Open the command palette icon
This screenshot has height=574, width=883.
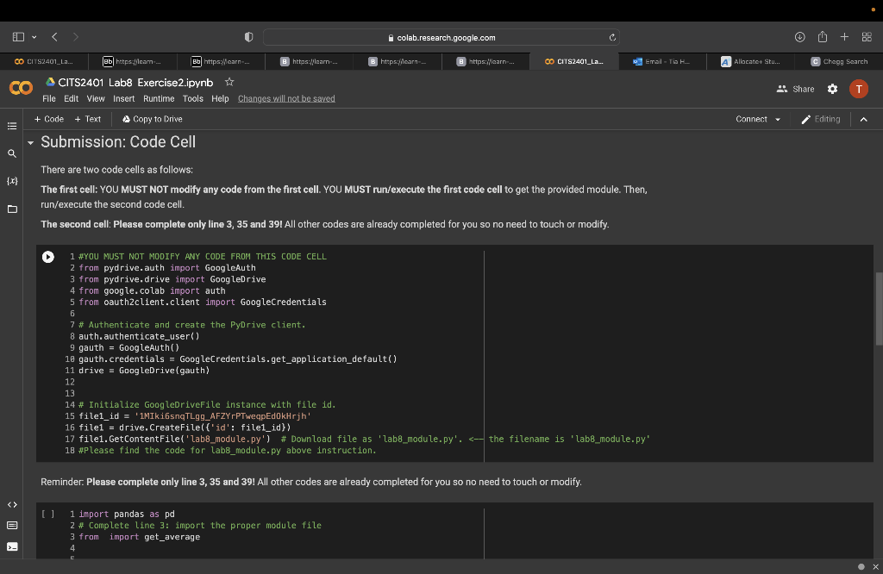pos(12,525)
